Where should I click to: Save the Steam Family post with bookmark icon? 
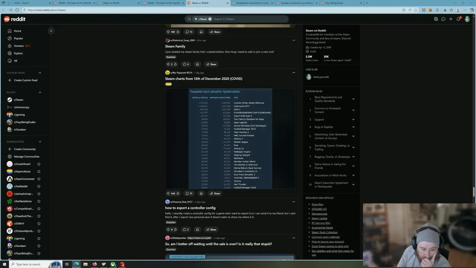click(x=197, y=64)
